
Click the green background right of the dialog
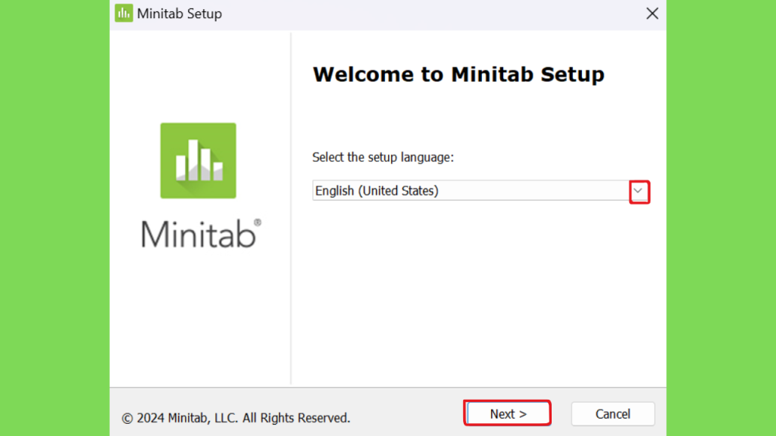coord(721,218)
